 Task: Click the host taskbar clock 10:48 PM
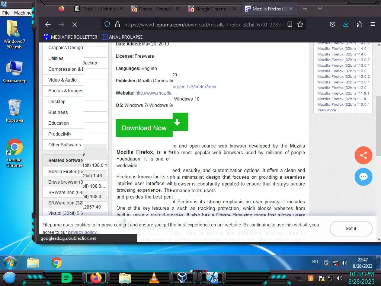tap(361, 274)
